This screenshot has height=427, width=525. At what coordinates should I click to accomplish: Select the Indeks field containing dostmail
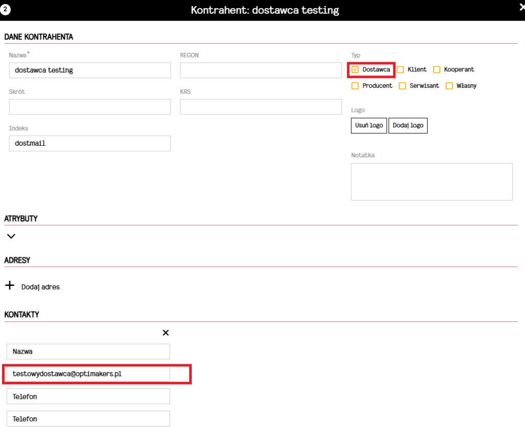click(x=90, y=144)
